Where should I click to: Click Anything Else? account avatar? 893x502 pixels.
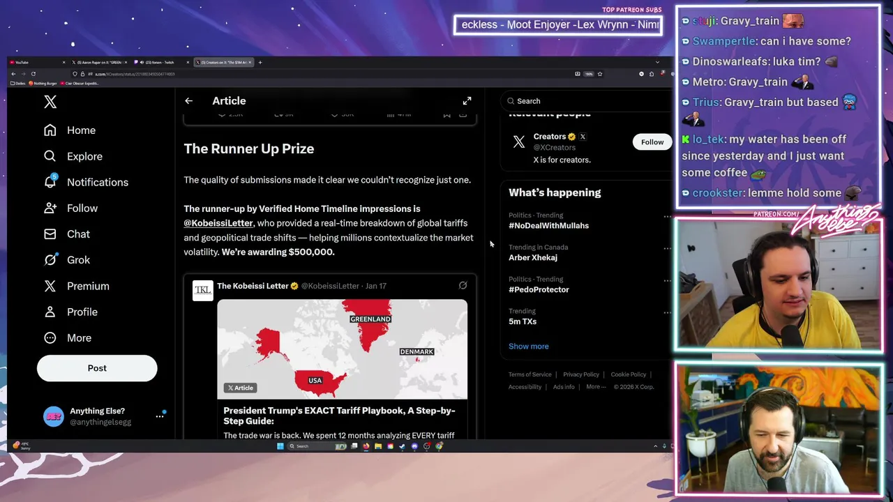tap(53, 416)
